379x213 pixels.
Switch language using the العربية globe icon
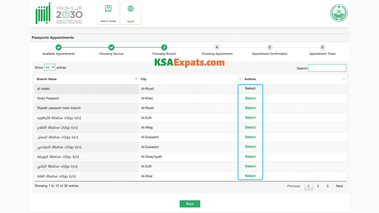click(x=130, y=13)
